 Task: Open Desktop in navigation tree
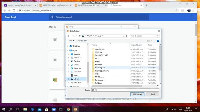[77, 54]
